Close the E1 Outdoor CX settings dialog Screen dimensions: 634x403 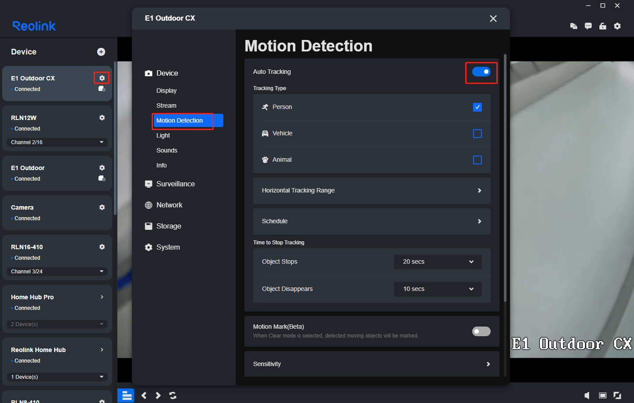(x=493, y=18)
